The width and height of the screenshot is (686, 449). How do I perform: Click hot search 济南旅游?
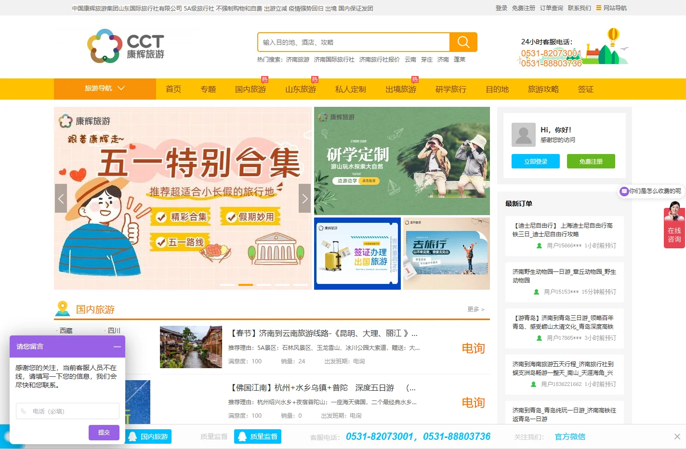click(298, 60)
